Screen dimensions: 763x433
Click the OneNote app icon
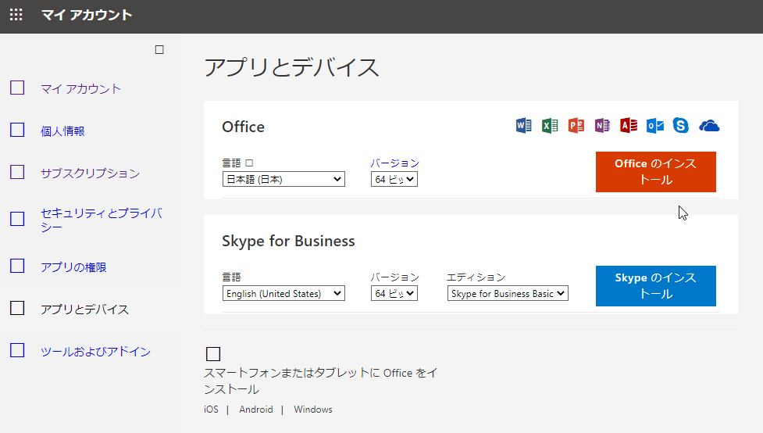pyautogui.click(x=602, y=126)
